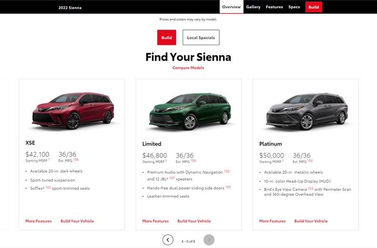Go to the Features tab

tap(274, 7)
